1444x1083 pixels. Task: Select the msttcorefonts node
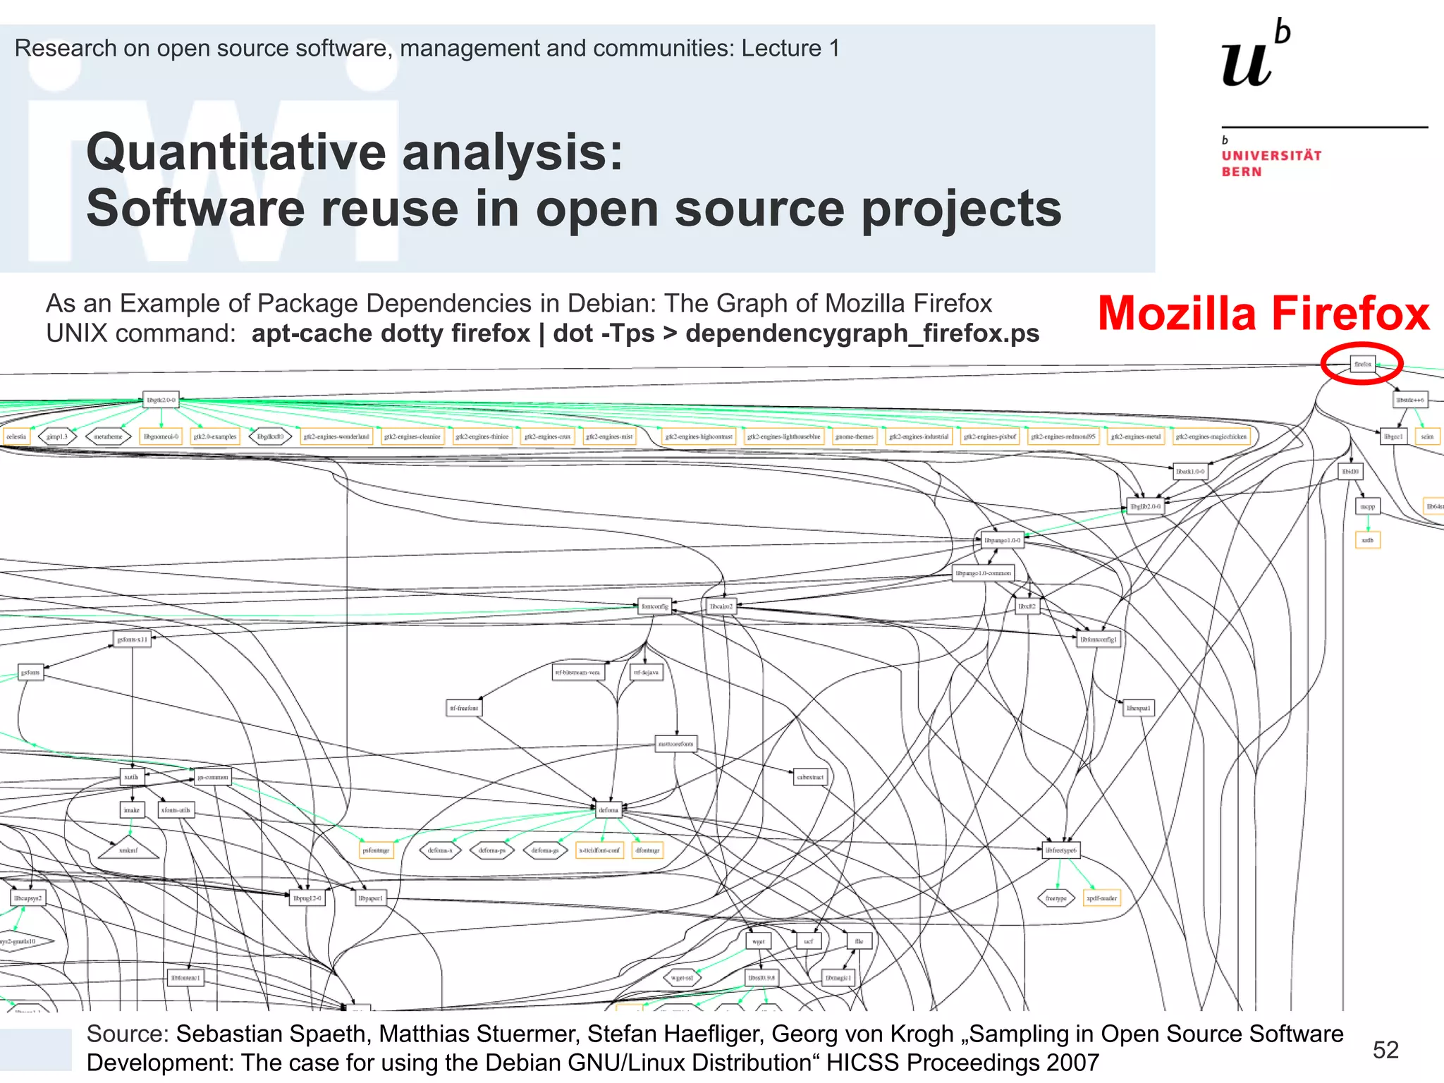[x=675, y=743]
